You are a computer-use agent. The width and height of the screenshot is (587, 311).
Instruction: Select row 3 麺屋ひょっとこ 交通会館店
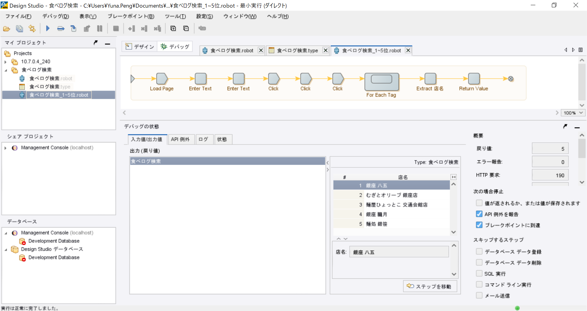pyautogui.click(x=391, y=205)
